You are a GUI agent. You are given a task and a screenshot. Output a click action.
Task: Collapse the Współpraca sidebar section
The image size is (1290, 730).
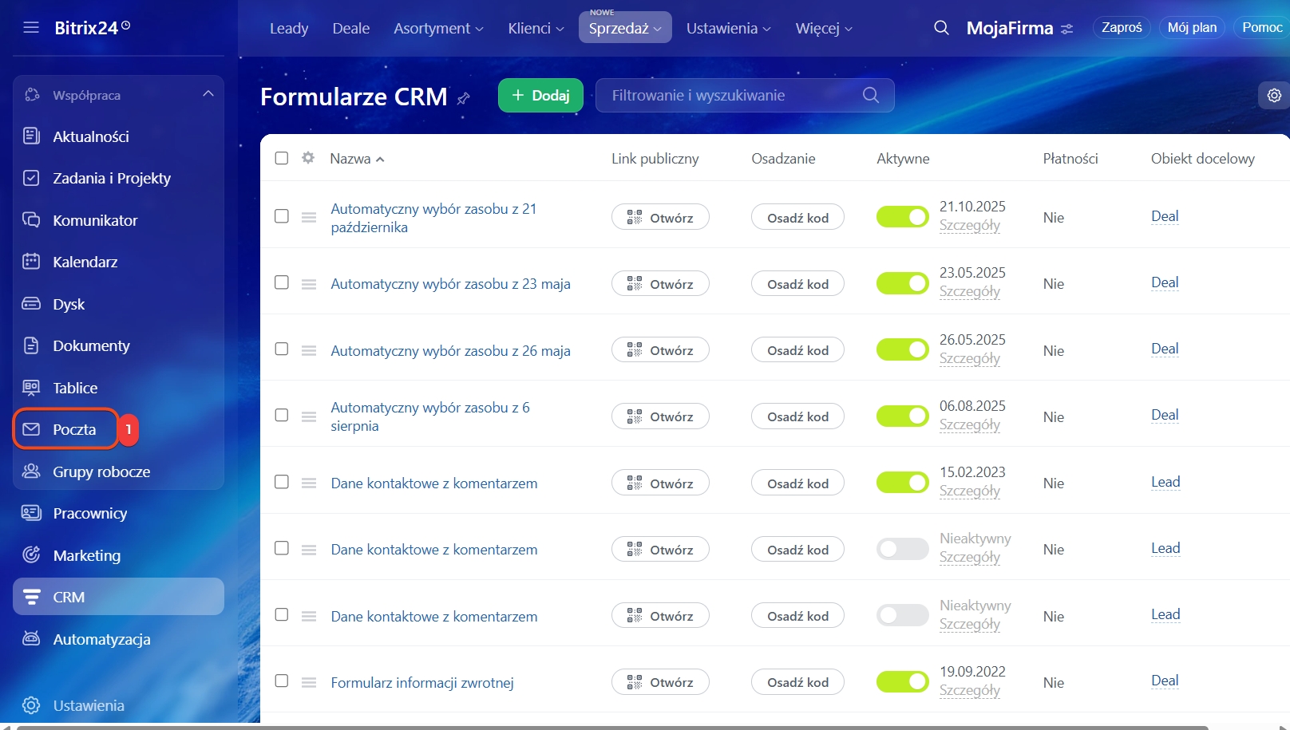point(208,94)
